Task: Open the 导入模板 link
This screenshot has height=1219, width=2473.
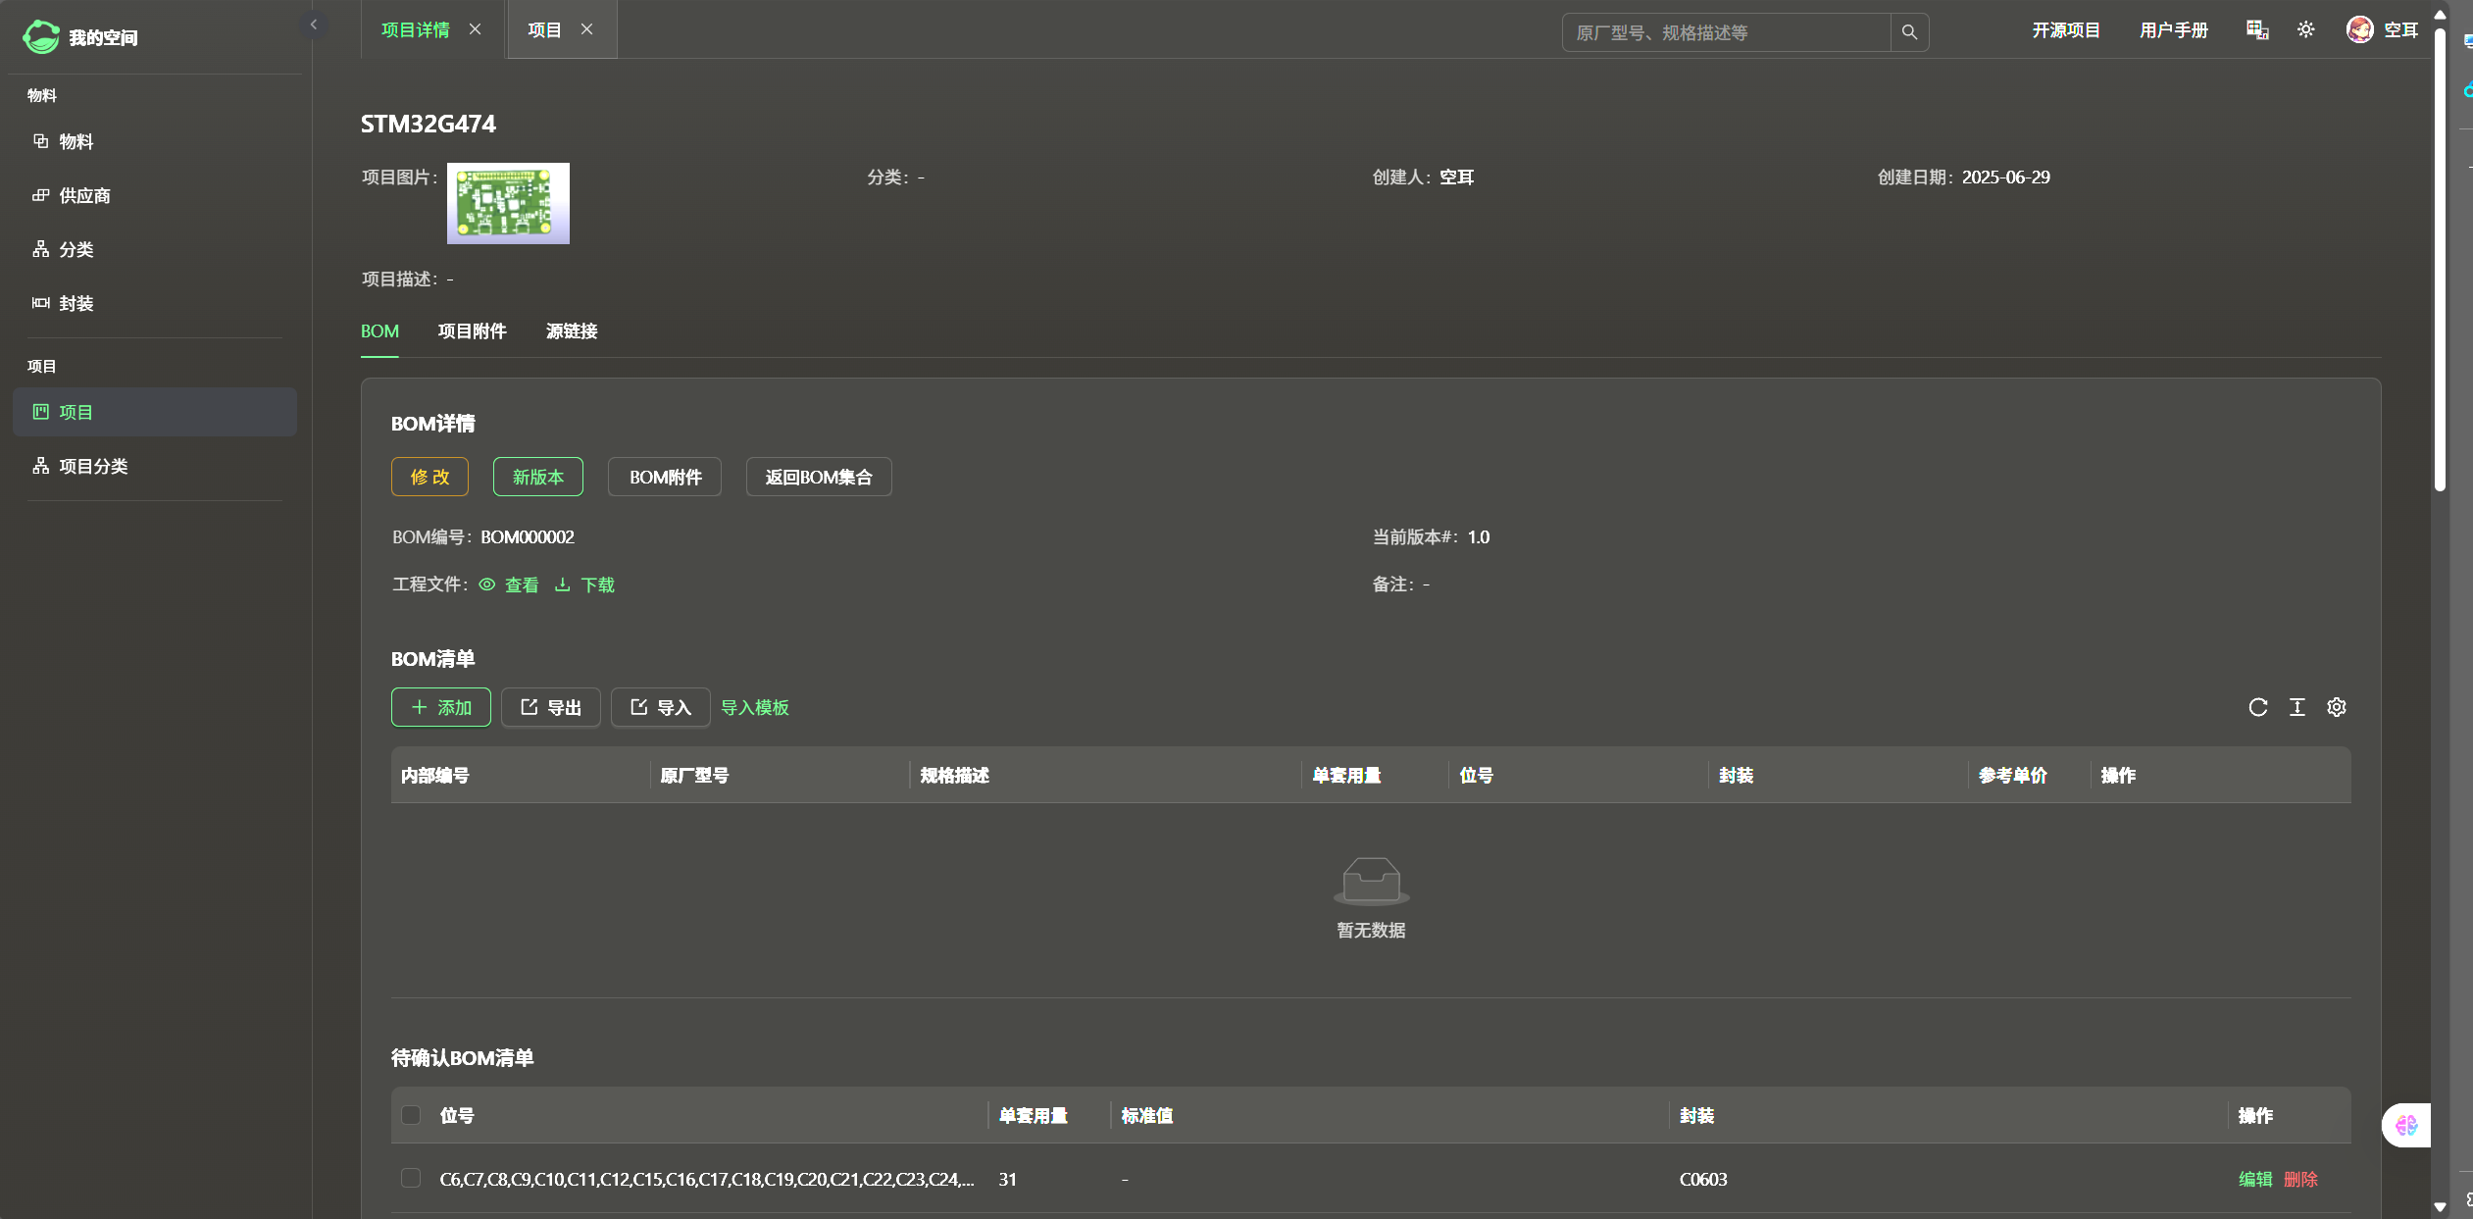Action: (x=755, y=707)
